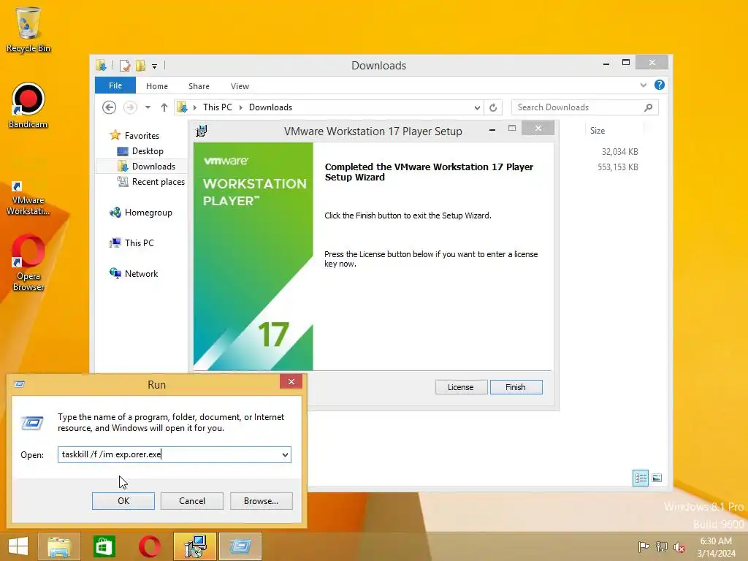Open the View ribbon tab
This screenshot has width=748, height=561.
coord(240,86)
